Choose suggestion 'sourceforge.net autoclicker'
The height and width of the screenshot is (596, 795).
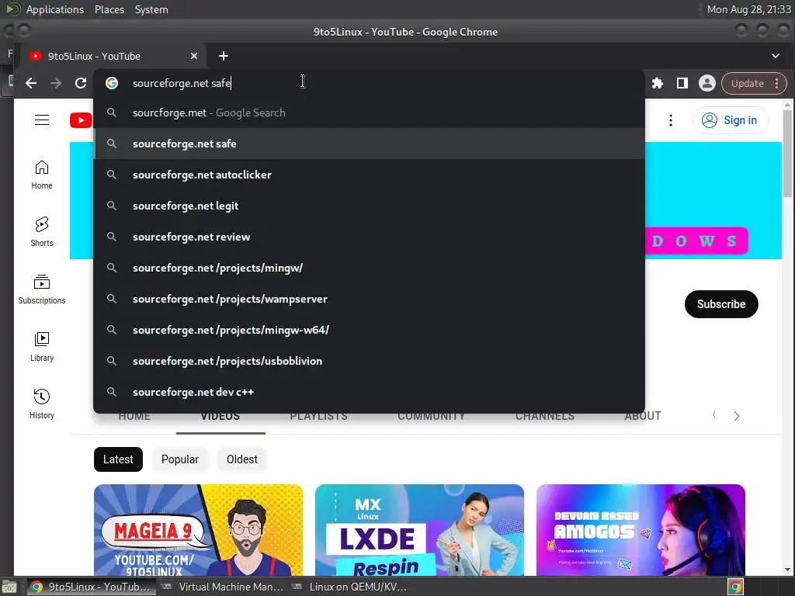[369, 175]
